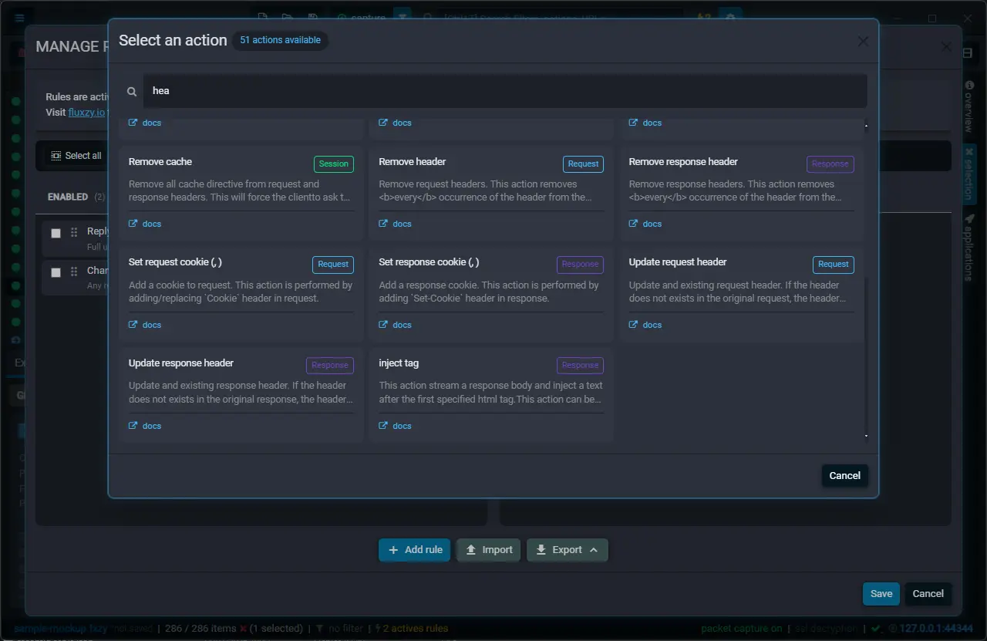Screen dimensions: 987x641
Task: Open docs link for Remove cache
Action: coord(145,224)
